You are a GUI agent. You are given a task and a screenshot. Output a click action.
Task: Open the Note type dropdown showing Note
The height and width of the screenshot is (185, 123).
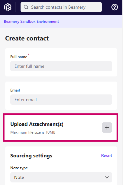[x=61, y=177]
